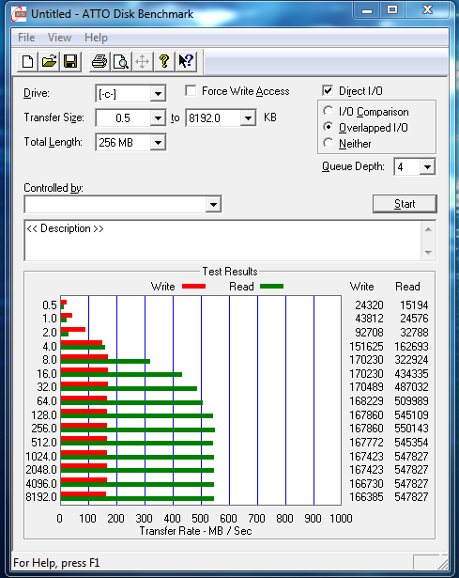Click write value 170489

(366, 387)
